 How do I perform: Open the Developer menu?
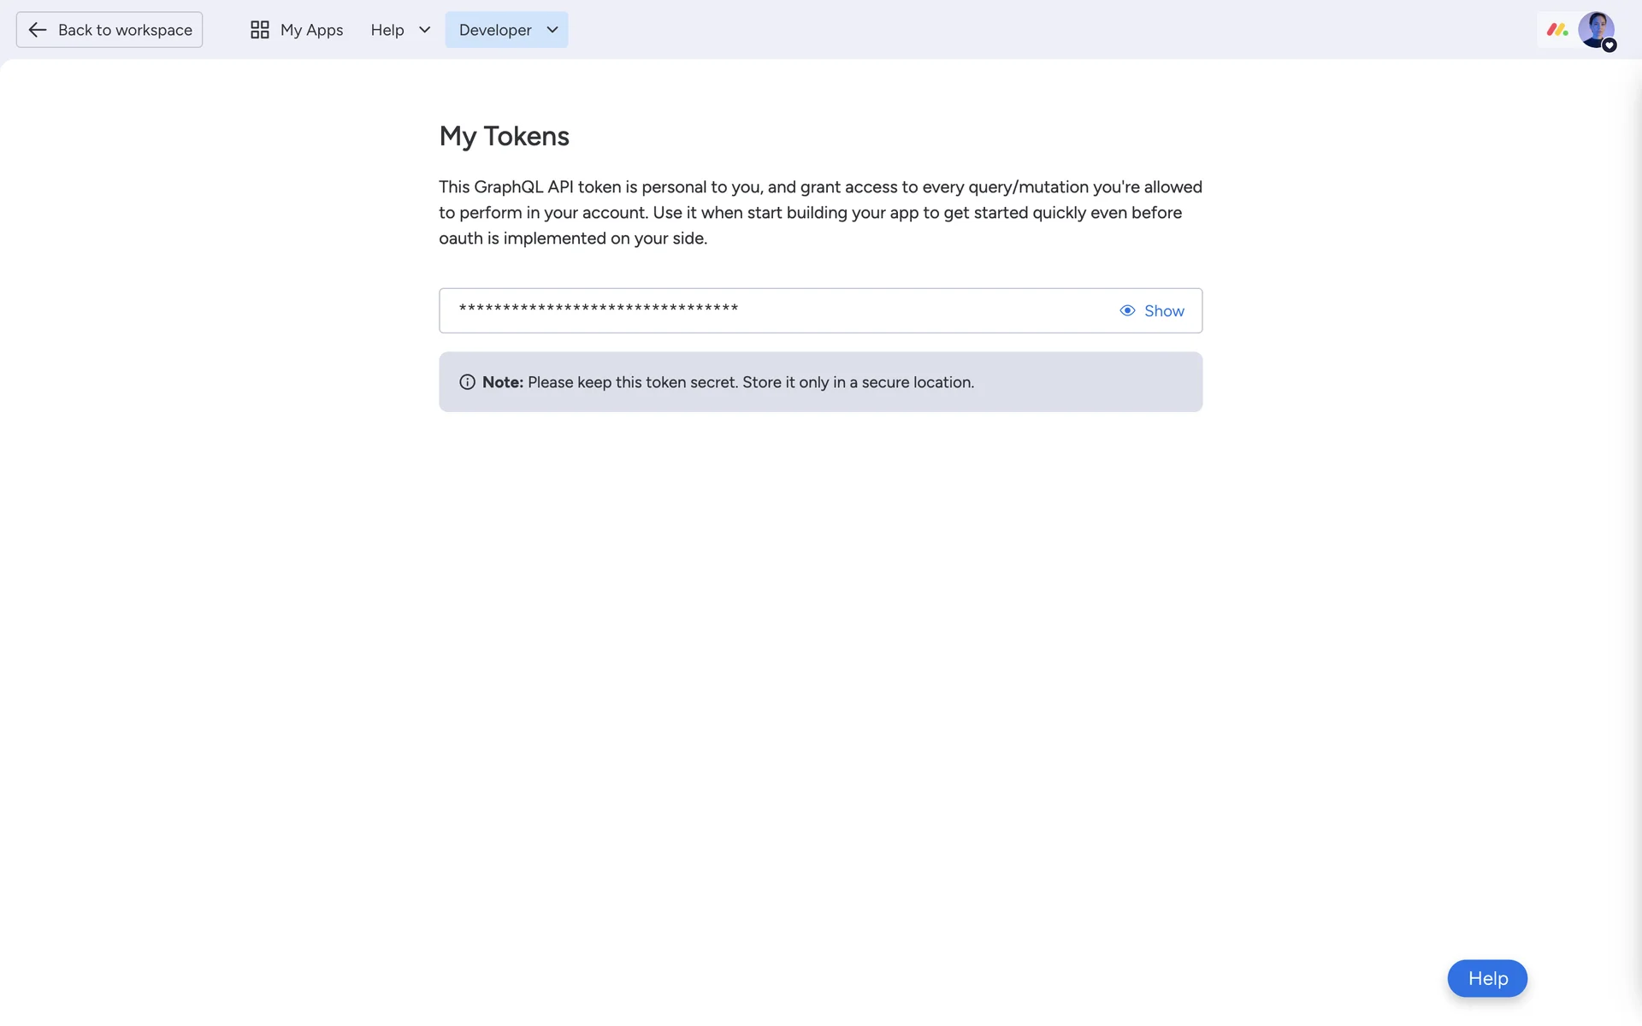[x=495, y=30]
